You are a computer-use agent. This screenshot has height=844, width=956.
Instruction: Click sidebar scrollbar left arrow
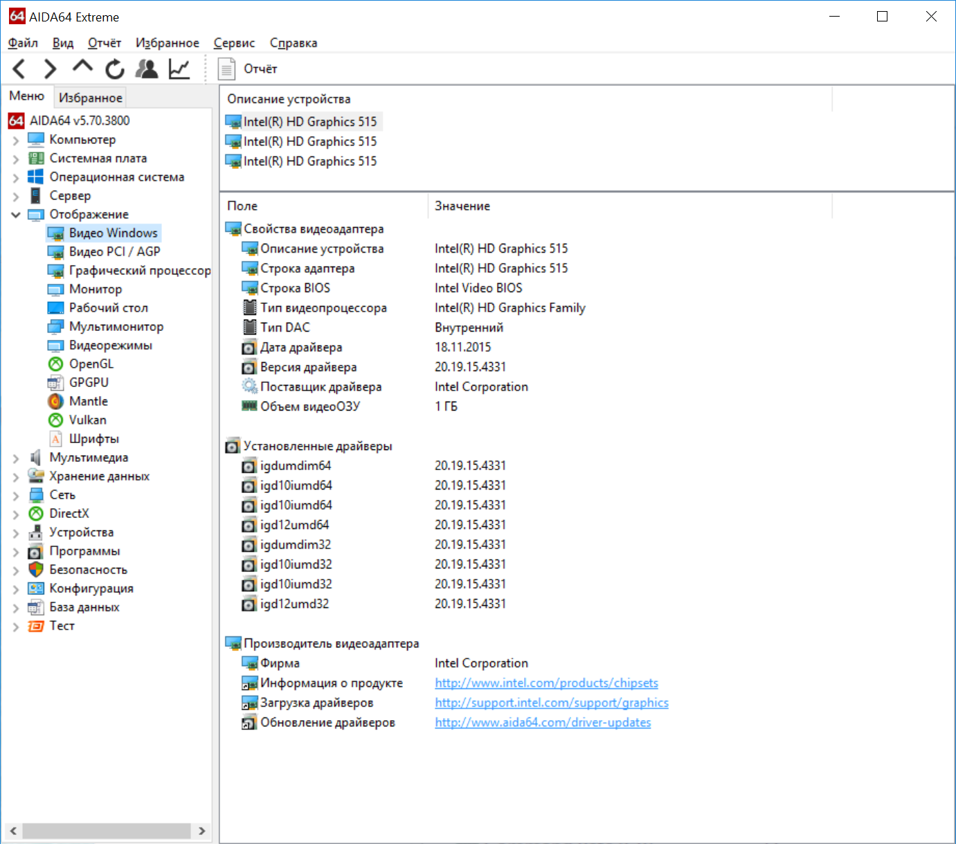pos(13,831)
